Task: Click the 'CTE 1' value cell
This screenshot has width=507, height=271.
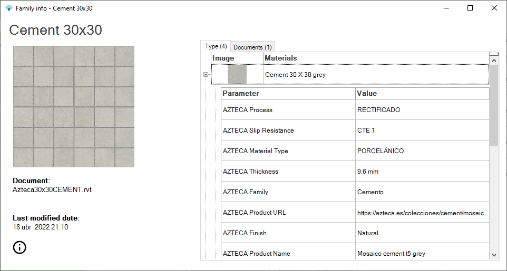Action: (x=422, y=130)
